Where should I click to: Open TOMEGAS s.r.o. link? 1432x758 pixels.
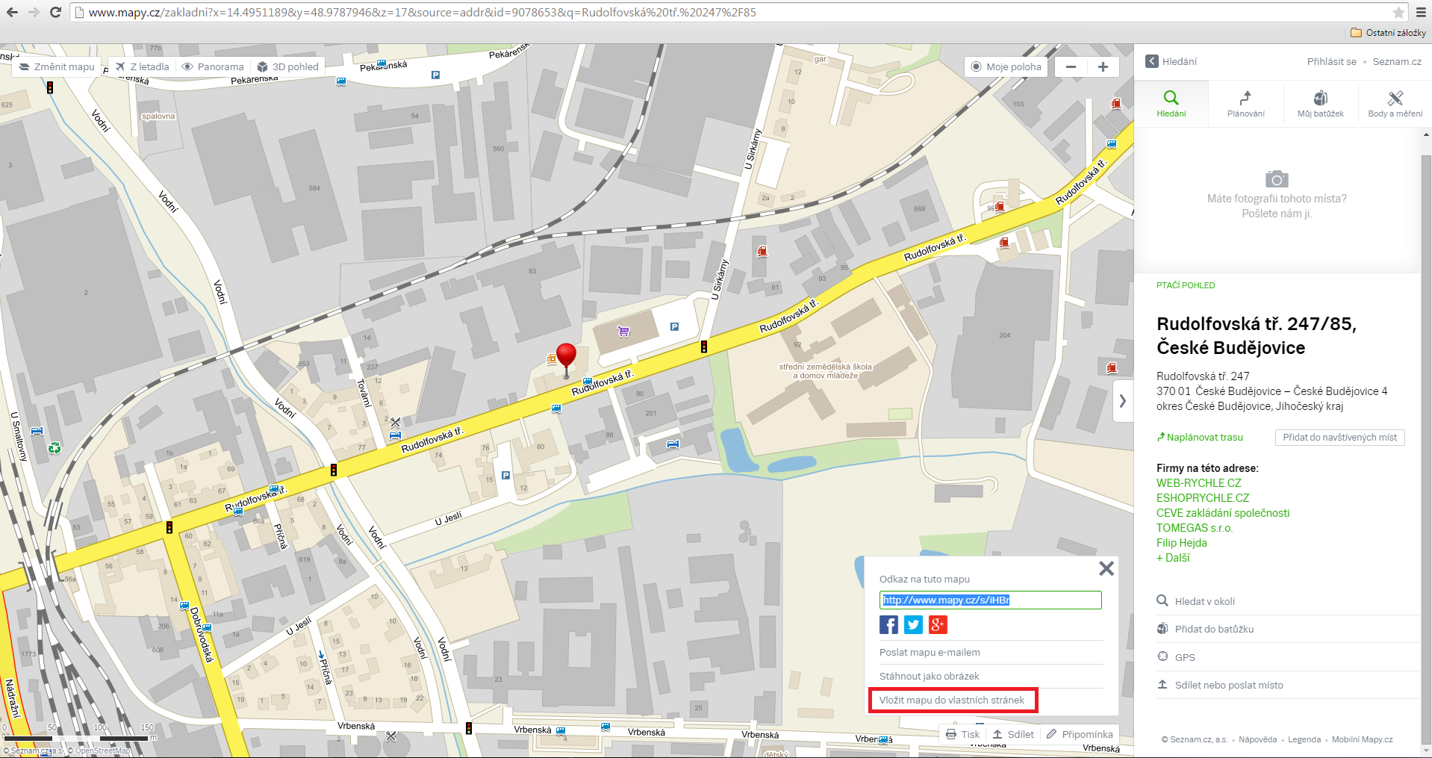point(1194,528)
